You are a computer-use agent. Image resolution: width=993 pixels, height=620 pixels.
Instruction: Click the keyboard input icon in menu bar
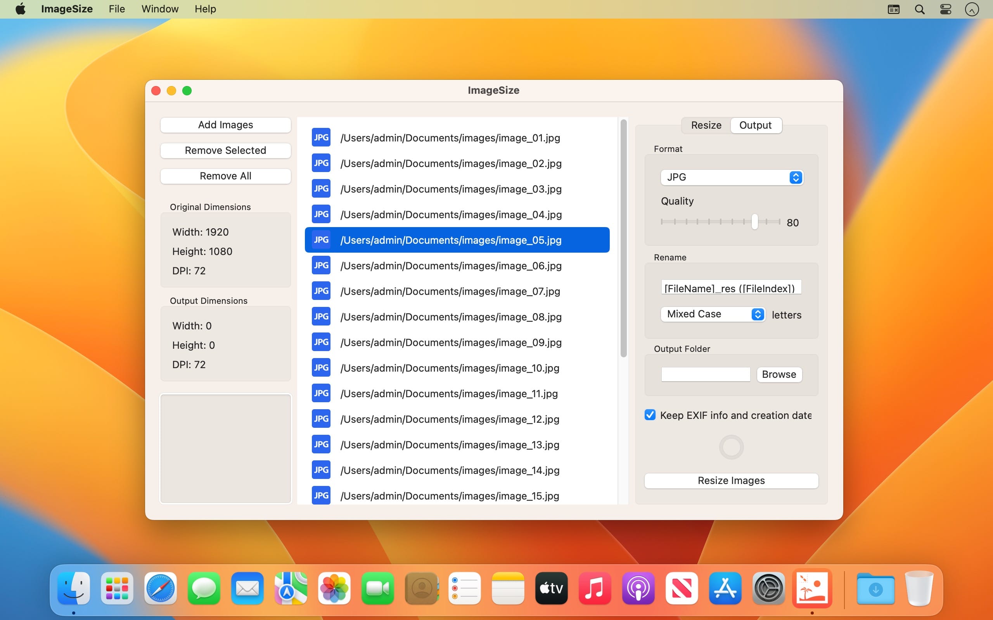(894, 9)
